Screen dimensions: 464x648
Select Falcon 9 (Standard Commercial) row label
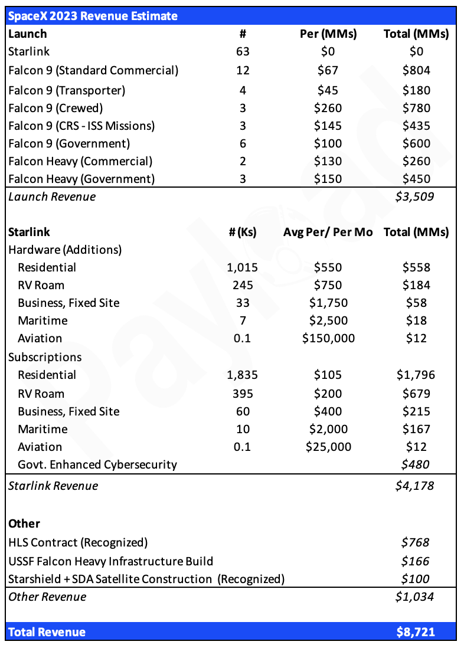pyautogui.click(x=93, y=71)
